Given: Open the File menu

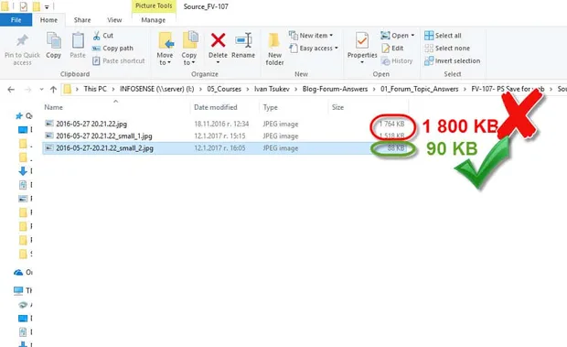Looking at the screenshot, I should [x=16, y=20].
